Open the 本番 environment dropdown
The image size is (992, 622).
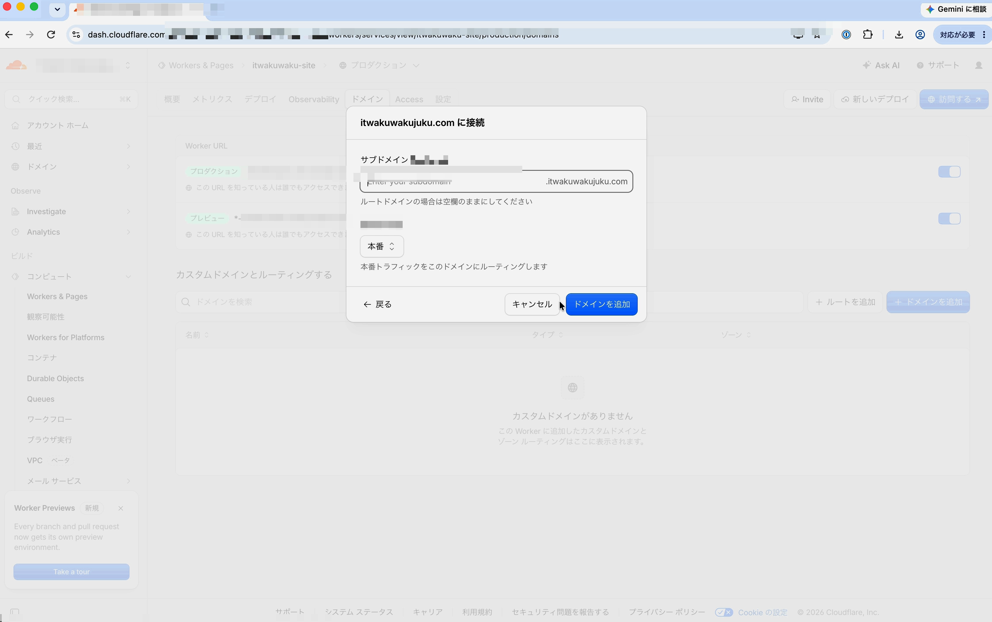[x=382, y=246]
